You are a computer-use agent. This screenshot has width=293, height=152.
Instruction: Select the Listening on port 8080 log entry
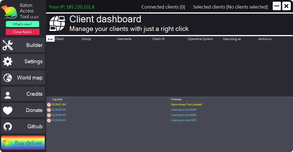coord(184,110)
